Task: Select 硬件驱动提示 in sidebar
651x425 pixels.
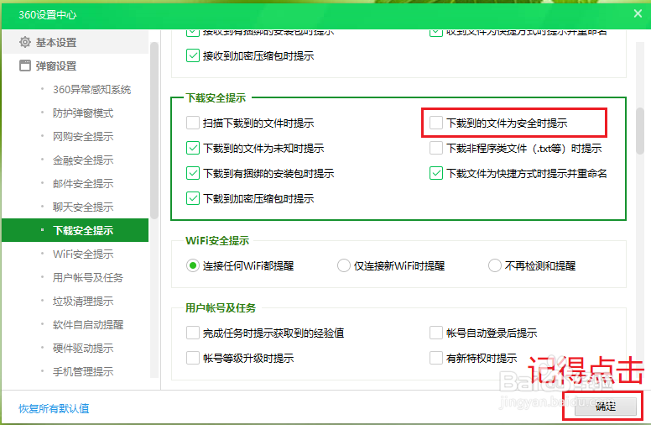Action: (83, 348)
